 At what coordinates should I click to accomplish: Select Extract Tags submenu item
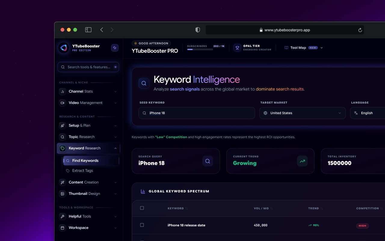(x=91, y=171)
